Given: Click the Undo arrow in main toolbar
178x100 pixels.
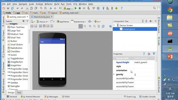Looking at the screenshot, I should [18, 8].
